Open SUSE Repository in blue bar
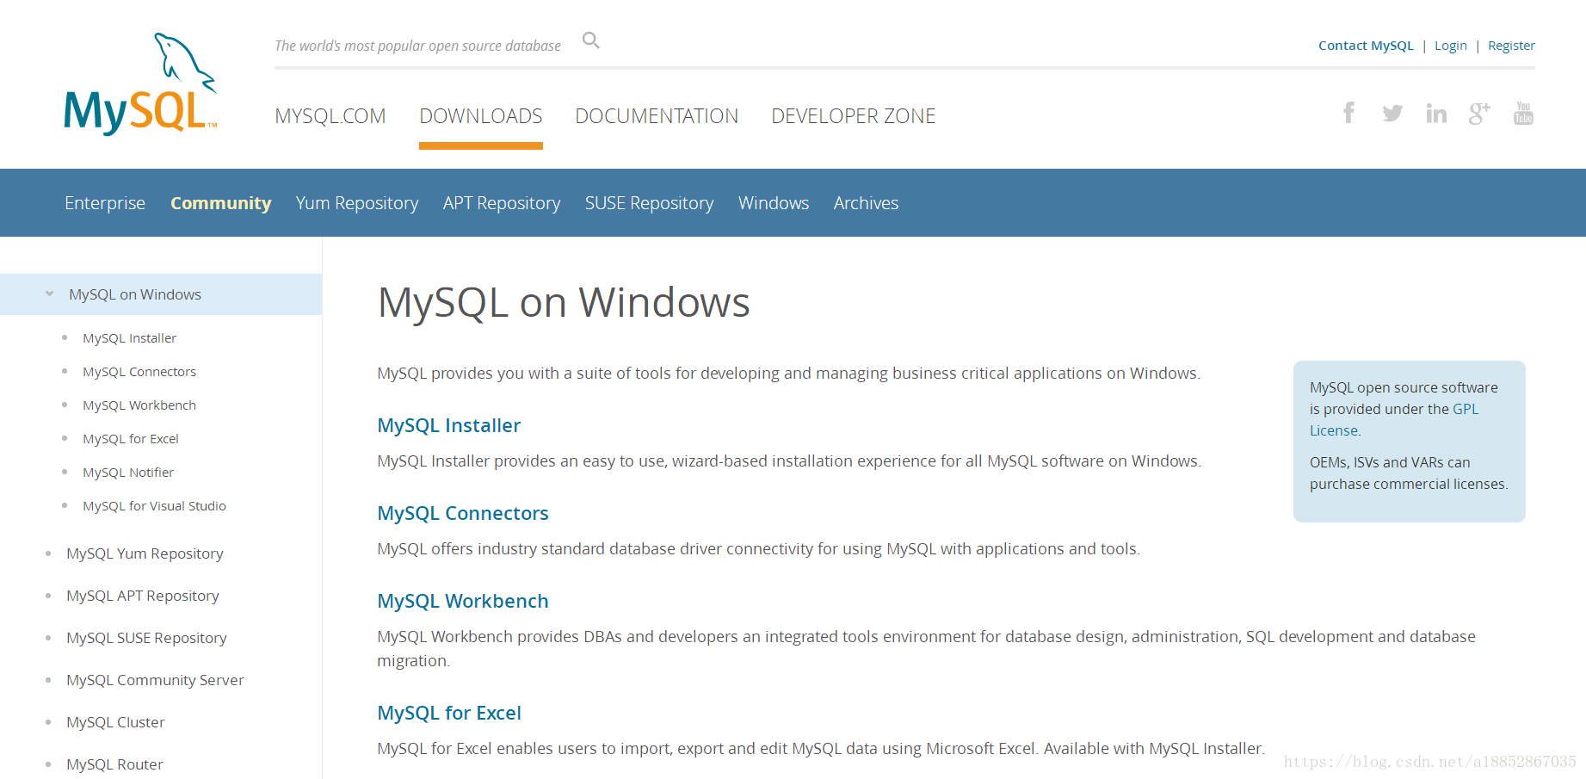1586x779 pixels. (x=650, y=203)
